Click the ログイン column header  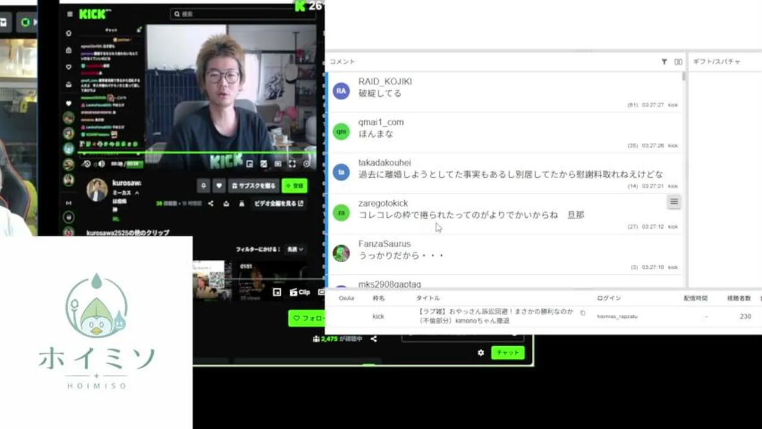pyautogui.click(x=609, y=299)
